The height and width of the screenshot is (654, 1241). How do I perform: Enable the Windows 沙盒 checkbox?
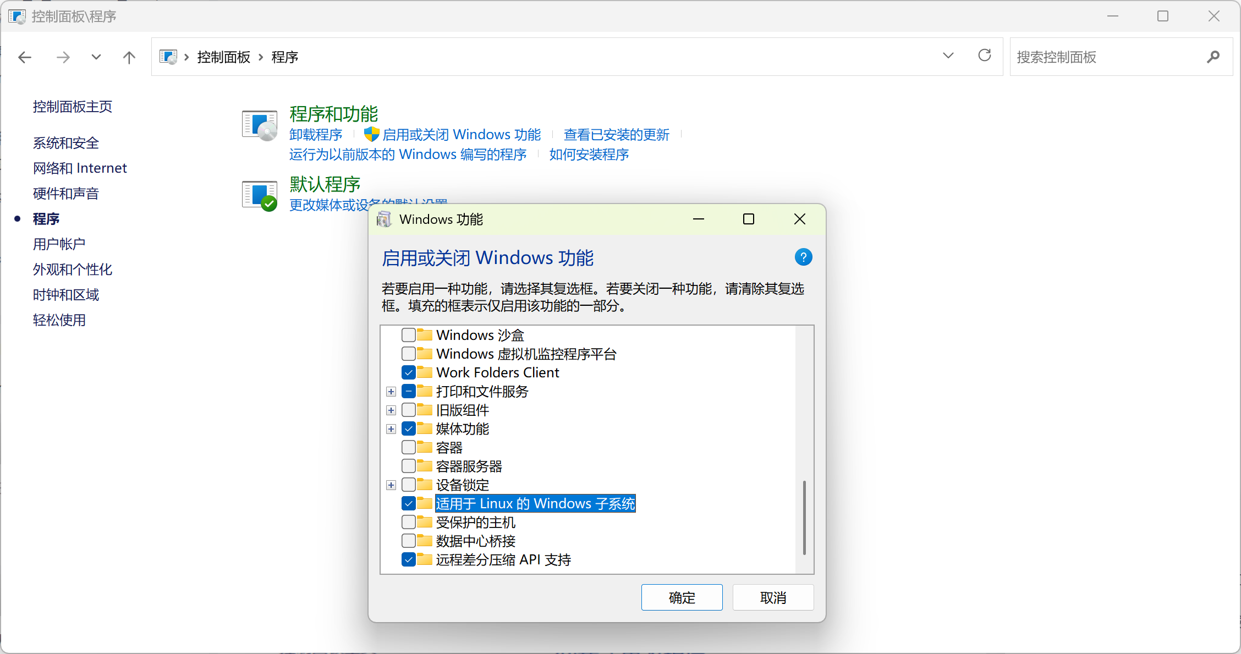408,334
